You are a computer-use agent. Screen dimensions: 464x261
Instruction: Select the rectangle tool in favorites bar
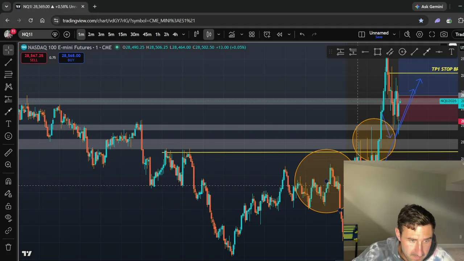coord(378,52)
